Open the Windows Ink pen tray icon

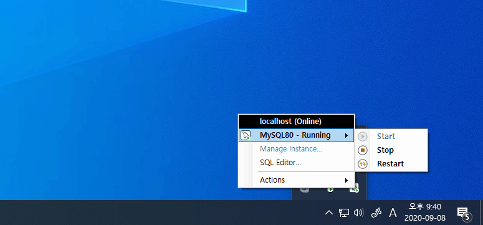pyautogui.click(x=376, y=213)
